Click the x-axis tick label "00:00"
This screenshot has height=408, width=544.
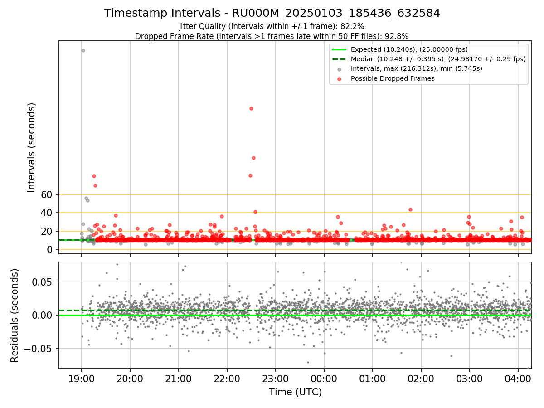324,378
